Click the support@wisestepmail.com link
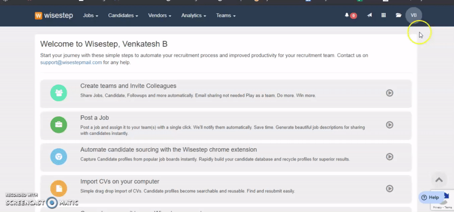This screenshot has width=454, height=212. tap(71, 62)
